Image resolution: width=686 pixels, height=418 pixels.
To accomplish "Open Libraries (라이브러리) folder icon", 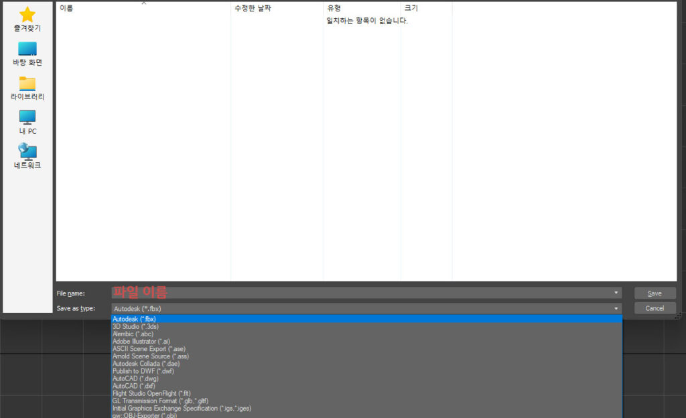I will (x=27, y=84).
